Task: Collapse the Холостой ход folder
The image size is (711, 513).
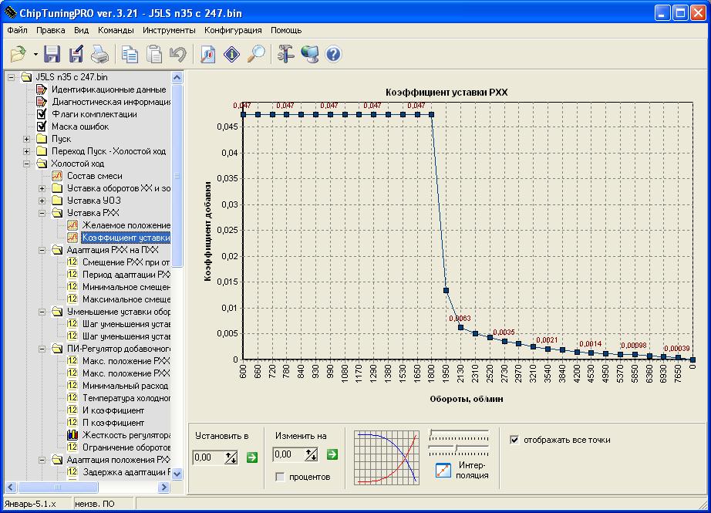Action: tap(27, 164)
